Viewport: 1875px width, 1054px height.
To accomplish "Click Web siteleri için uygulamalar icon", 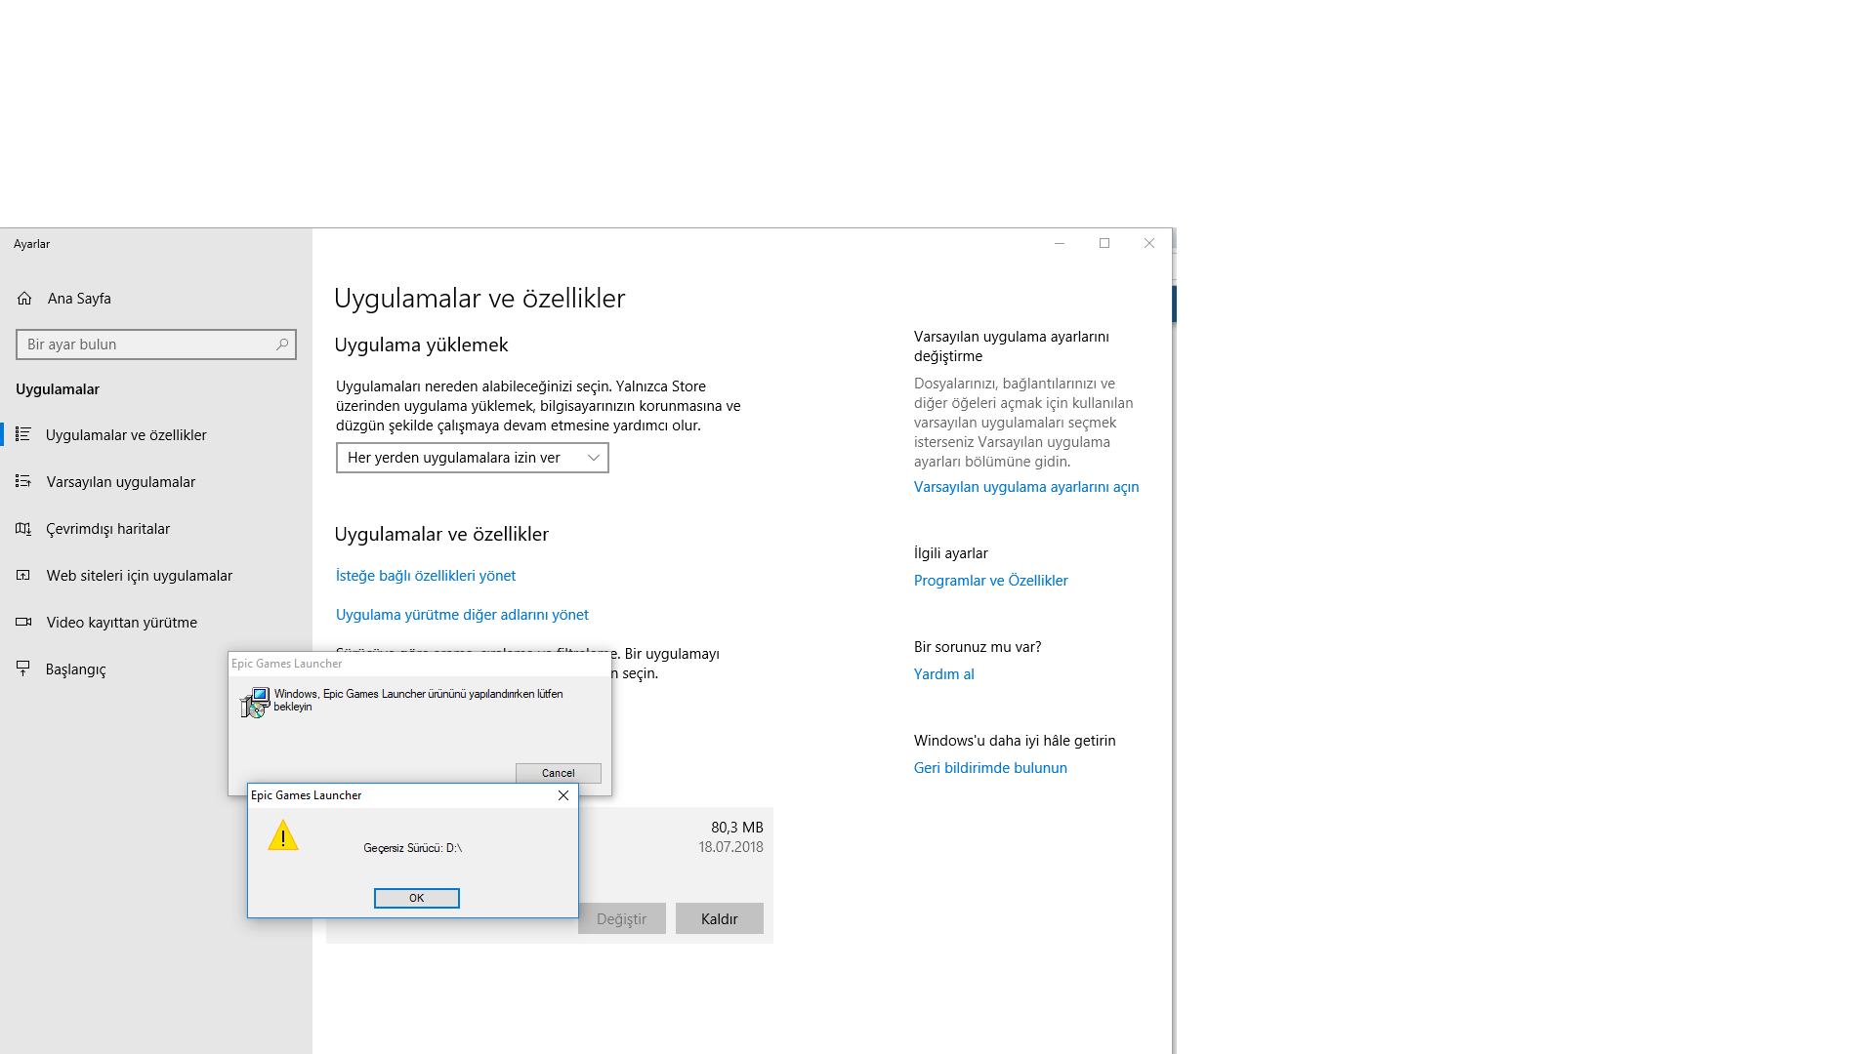I will 23,575.
